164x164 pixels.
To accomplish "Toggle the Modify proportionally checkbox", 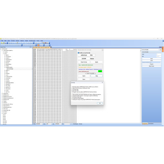I will (78, 53).
